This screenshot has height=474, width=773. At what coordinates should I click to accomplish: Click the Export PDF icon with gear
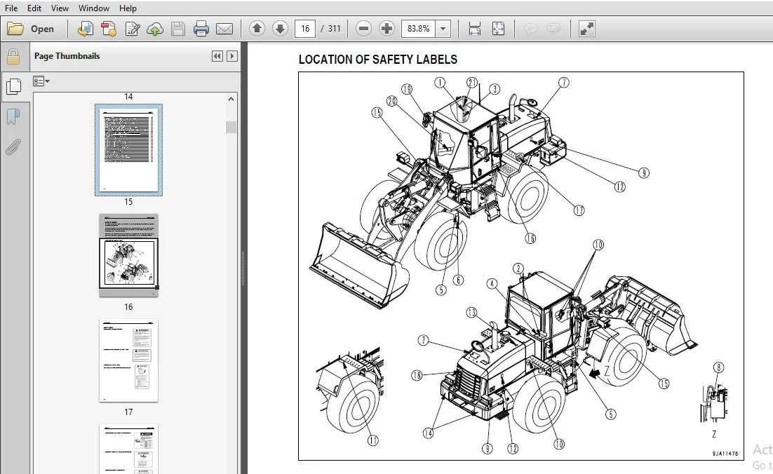point(109,29)
